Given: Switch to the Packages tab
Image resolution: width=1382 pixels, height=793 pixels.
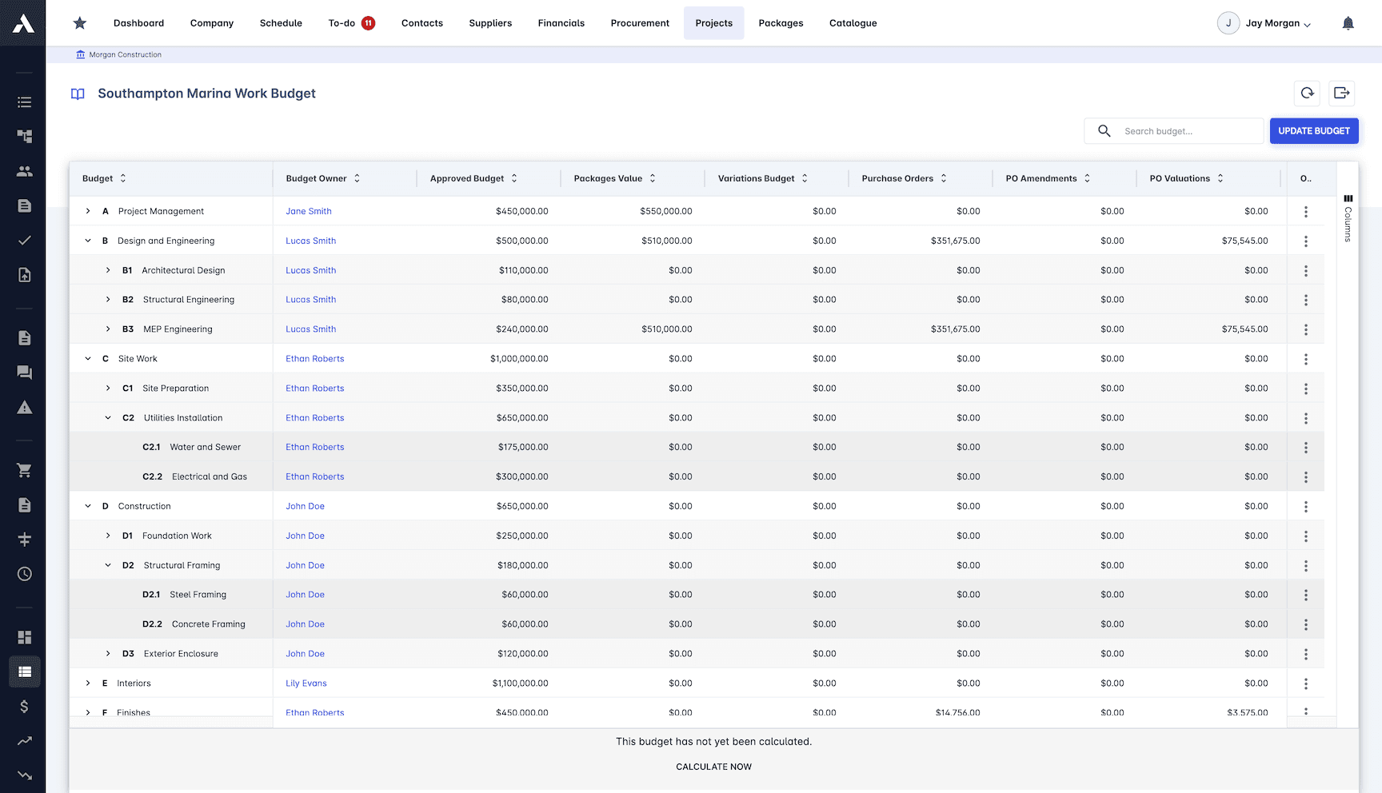Looking at the screenshot, I should click(781, 22).
